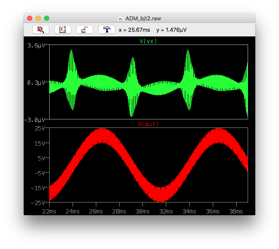
Task: Click the x = 25.67ms cursor readout
Action: [x=134, y=30]
